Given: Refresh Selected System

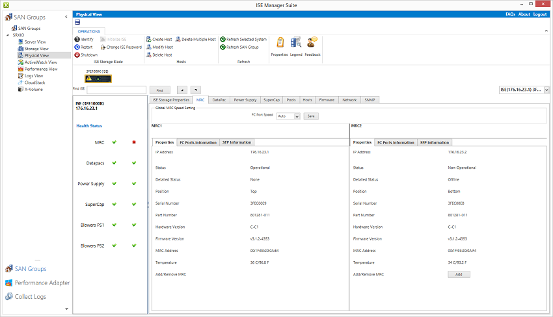Looking at the screenshot, I should pyautogui.click(x=243, y=40).
